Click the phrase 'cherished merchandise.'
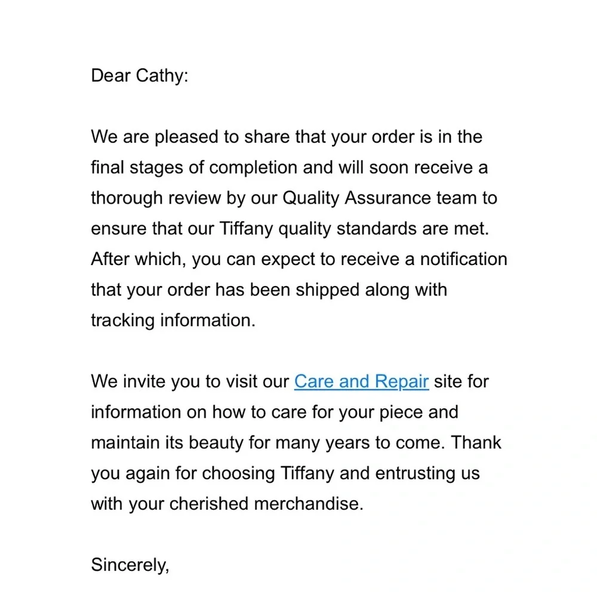 [266, 504]
